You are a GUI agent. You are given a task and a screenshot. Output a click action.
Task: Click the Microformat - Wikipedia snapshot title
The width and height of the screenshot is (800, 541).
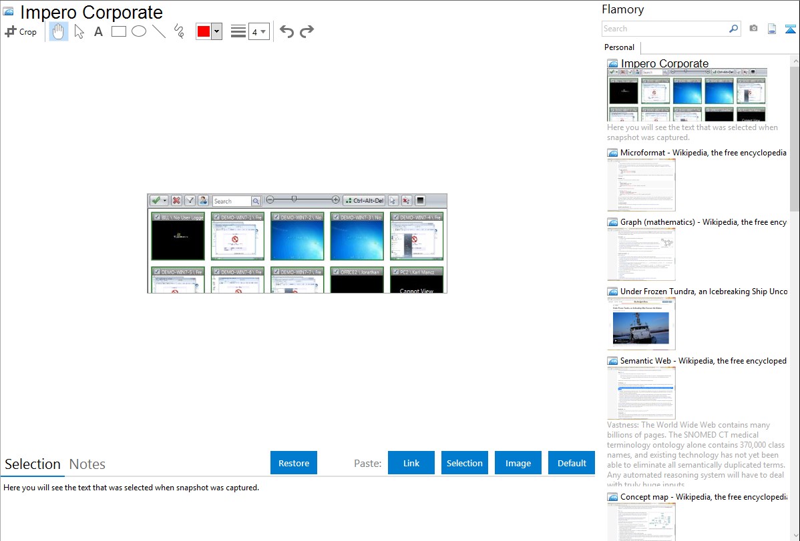pyautogui.click(x=703, y=153)
